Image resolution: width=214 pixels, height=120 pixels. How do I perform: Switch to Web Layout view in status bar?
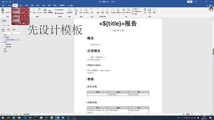click(192, 114)
